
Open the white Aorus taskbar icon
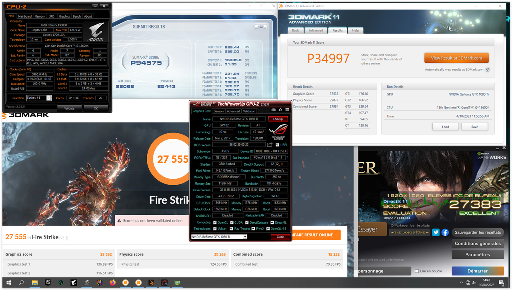pyautogui.click(x=74, y=283)
